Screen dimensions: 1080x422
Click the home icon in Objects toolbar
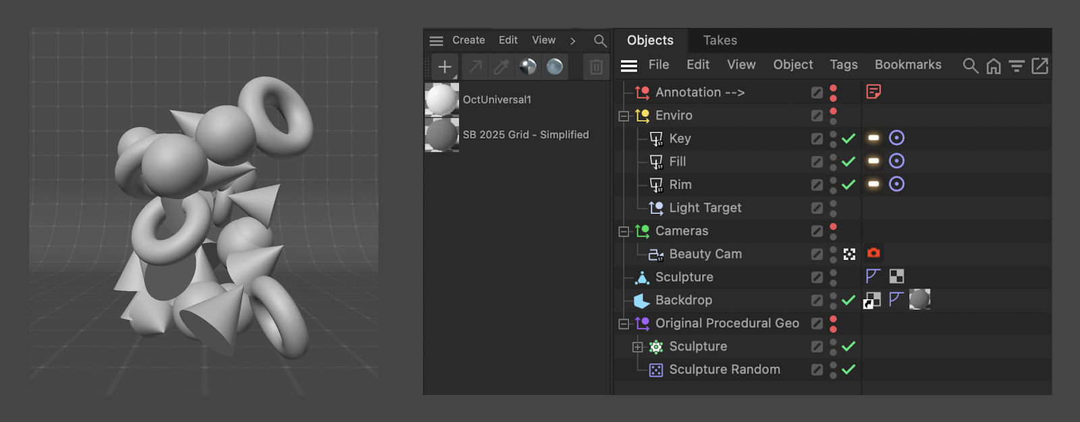point(994,65)
